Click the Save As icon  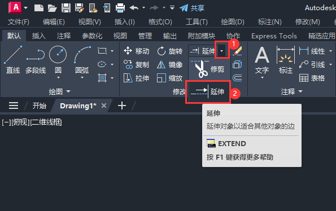79,8
